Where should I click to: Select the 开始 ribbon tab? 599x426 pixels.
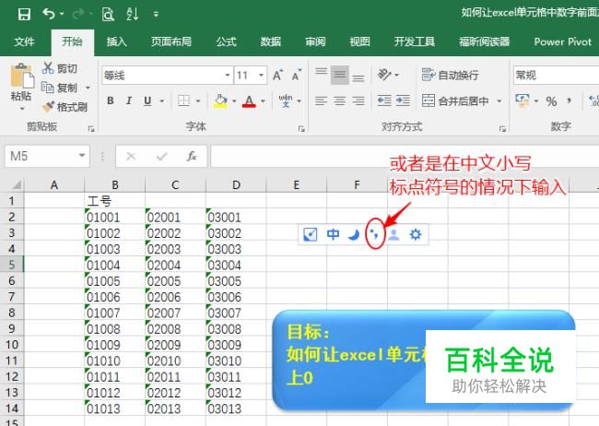tap(72, 41)
